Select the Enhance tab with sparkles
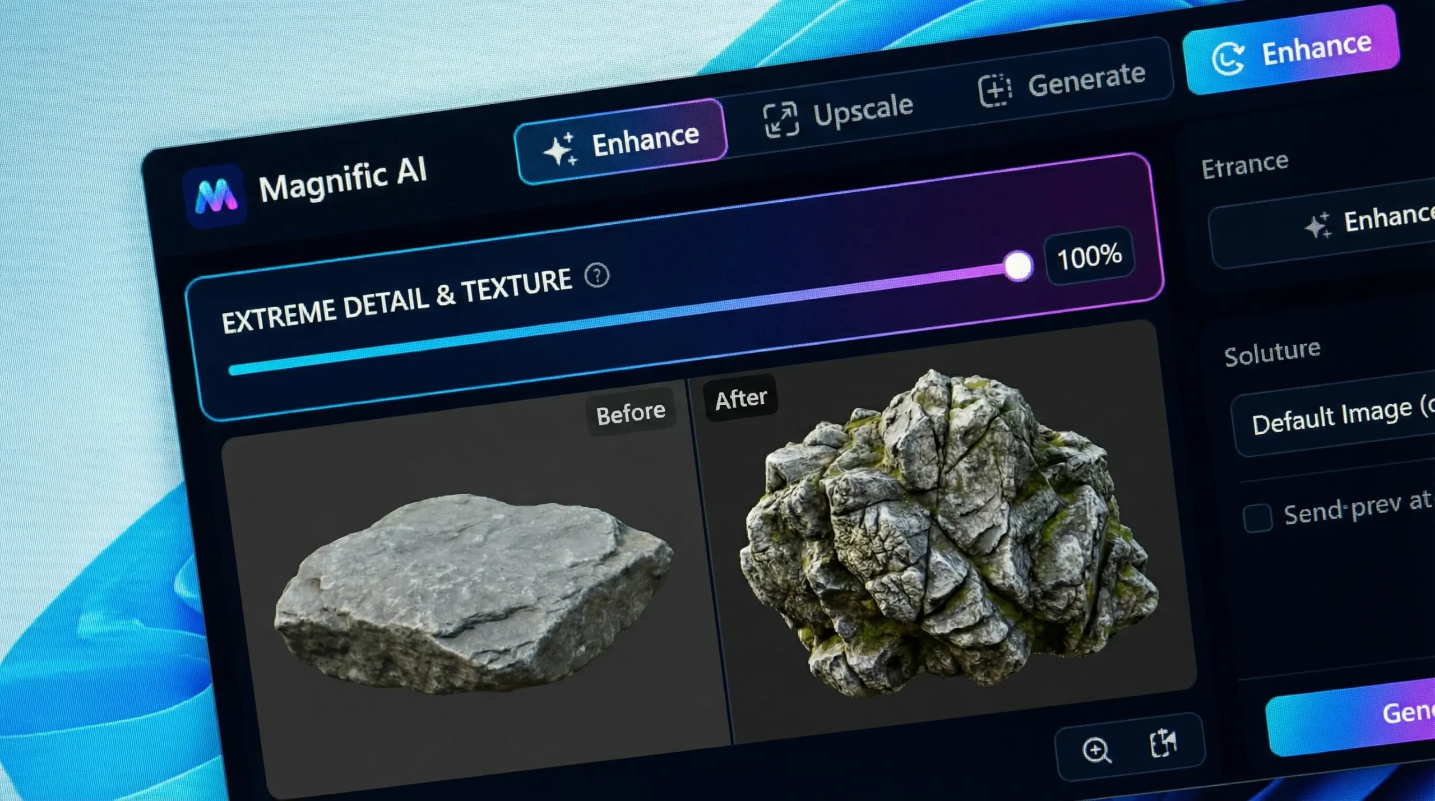This screenshot has width=1435, height=801. (x=621, y=142)
